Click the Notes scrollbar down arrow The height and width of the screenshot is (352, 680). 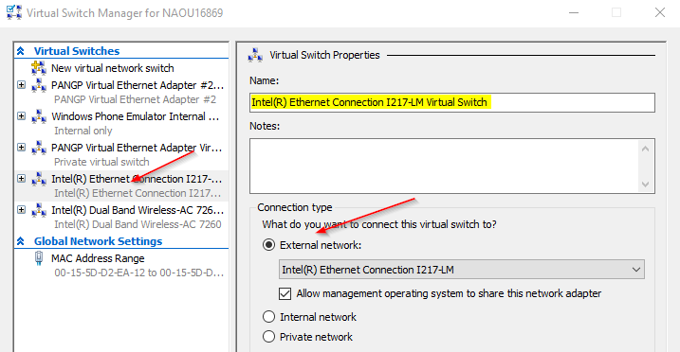[645, 185]
